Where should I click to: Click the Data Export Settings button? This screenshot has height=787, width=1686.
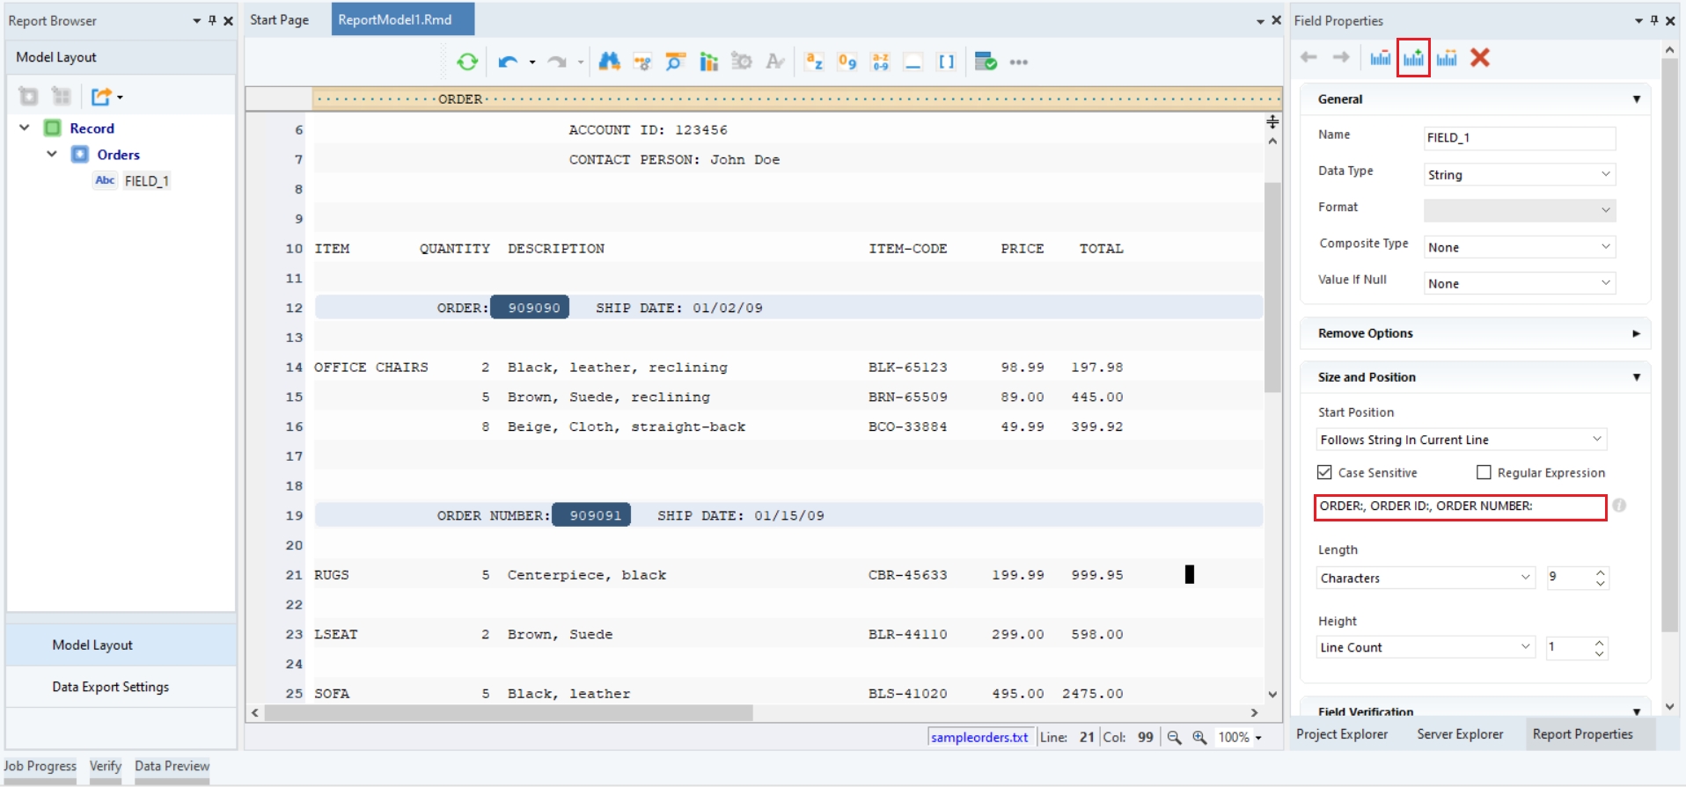pyautogui.click(x=110, y=687)
